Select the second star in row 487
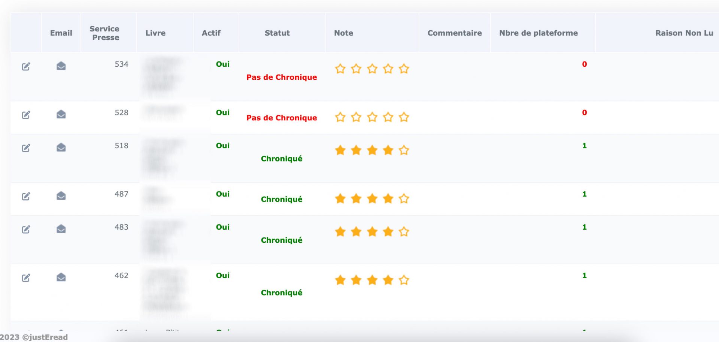Screen dimensions: 719x342 pyautogui.click(x=356, y=199)
